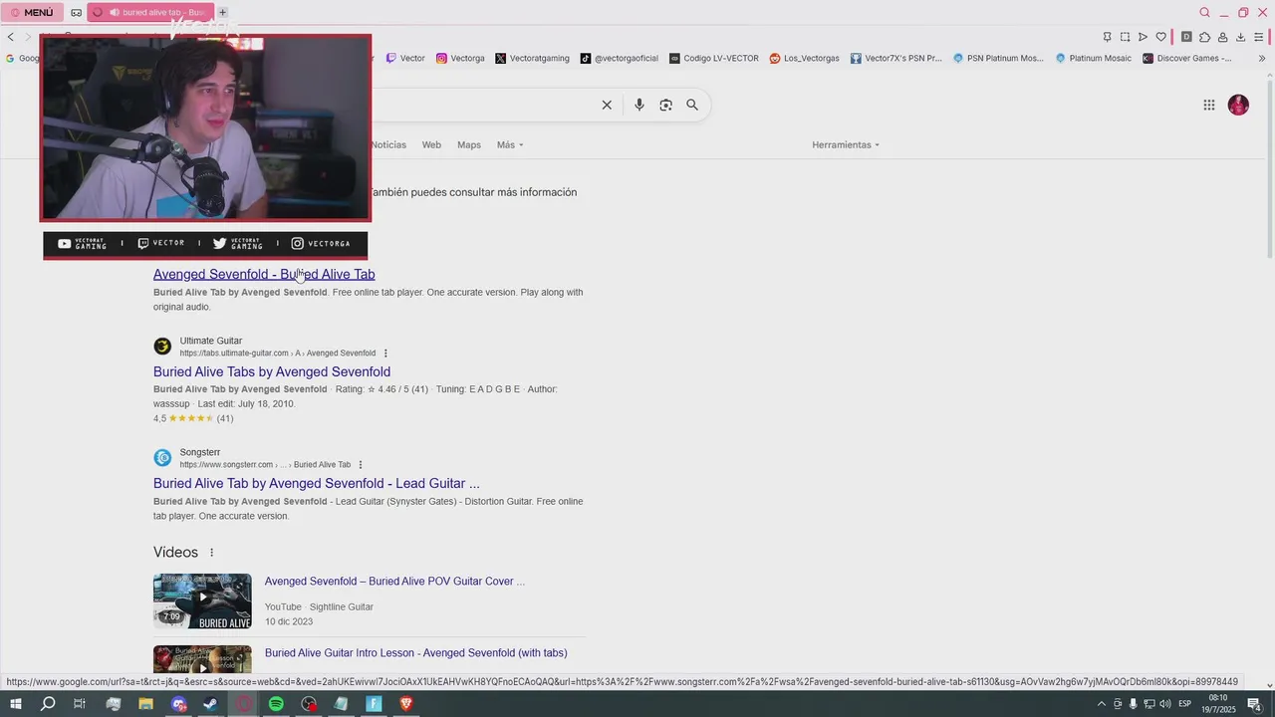Play the Buried Alive POV Guitar Cover thumbnail

[x=202, y=600]
